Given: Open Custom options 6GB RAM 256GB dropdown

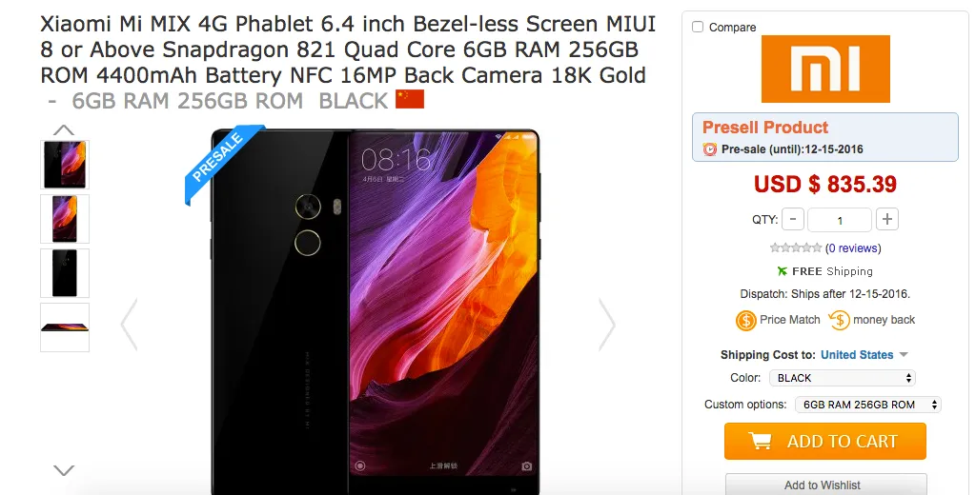Looking at the screenshot, I should pos(867,405).
